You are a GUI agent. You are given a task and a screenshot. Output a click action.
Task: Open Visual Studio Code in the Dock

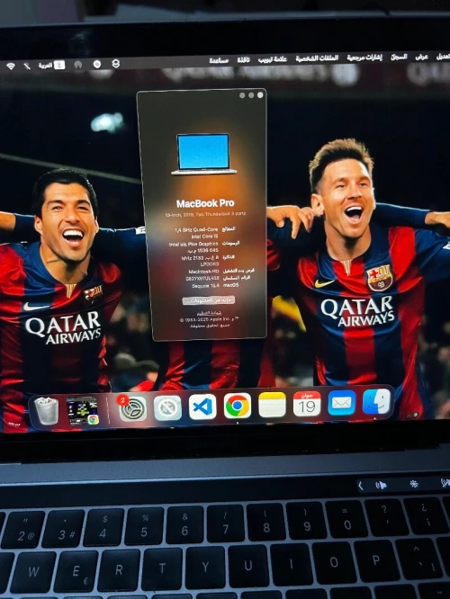[202, 407]
